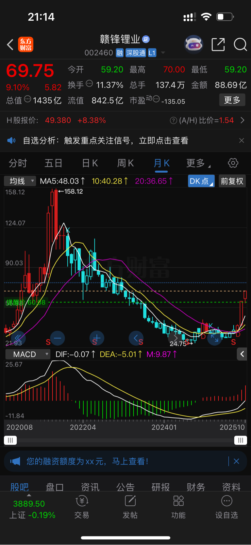
Task: Open the 资料 section tab
Action: 231,487
